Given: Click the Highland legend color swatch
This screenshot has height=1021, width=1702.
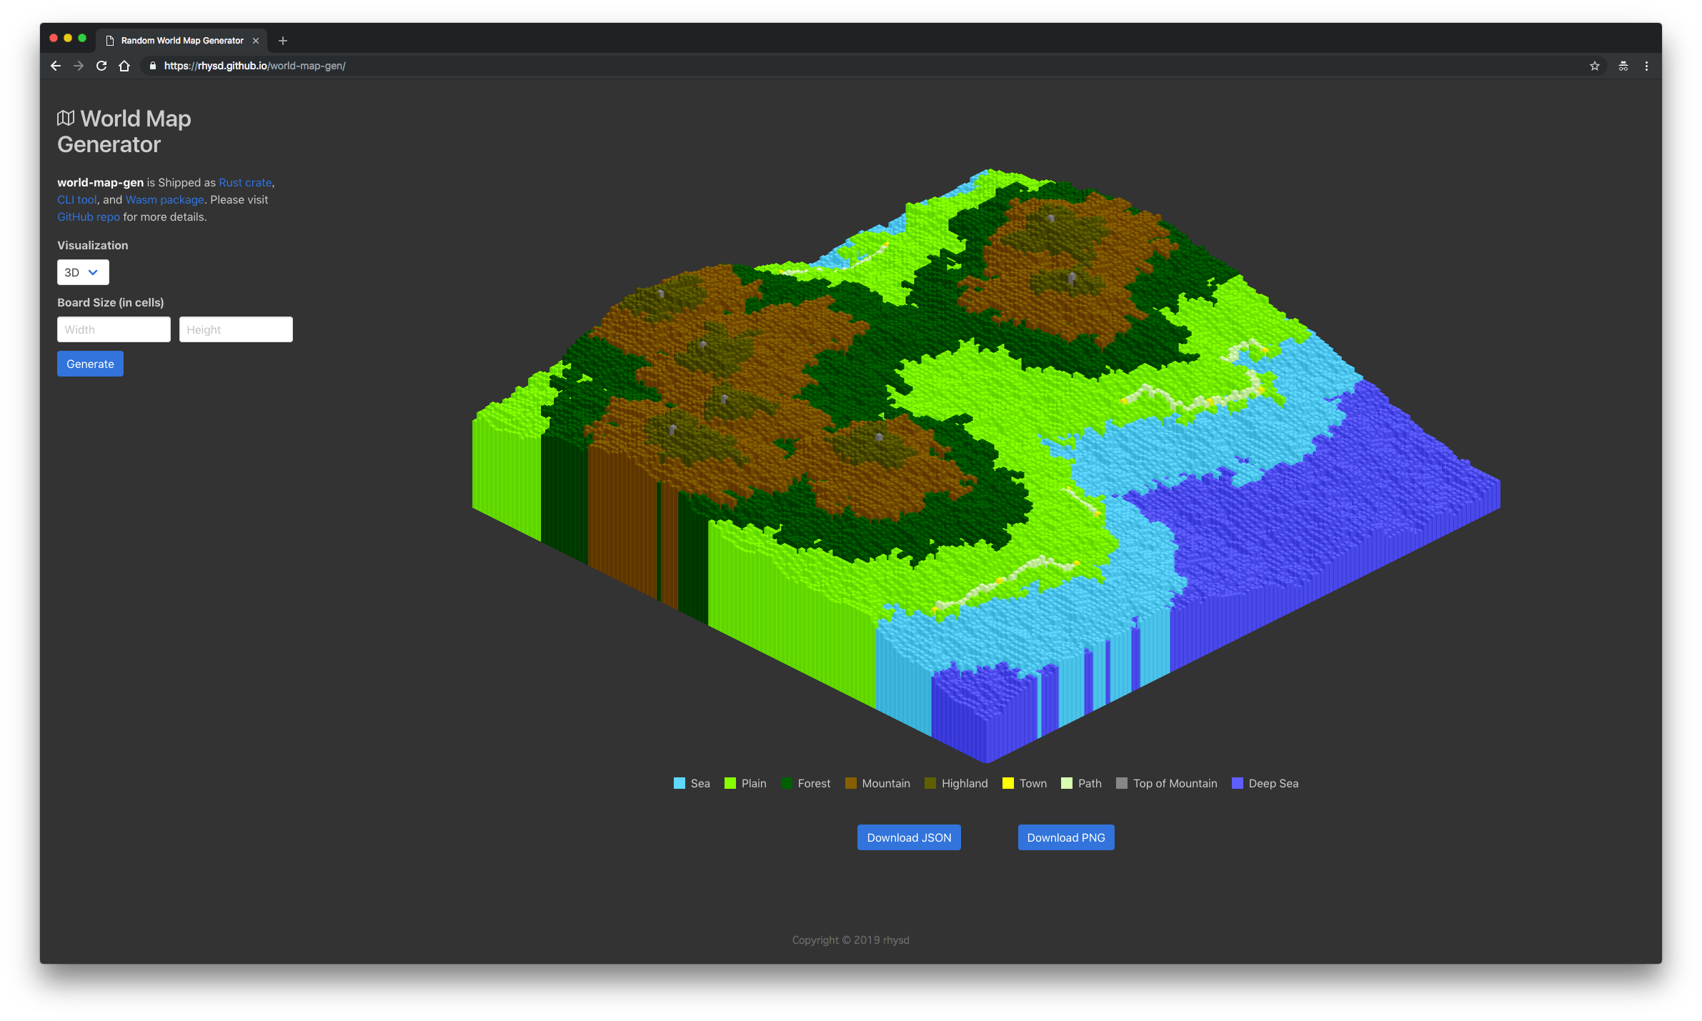Looking at the screenshot, I should point(930,783).
